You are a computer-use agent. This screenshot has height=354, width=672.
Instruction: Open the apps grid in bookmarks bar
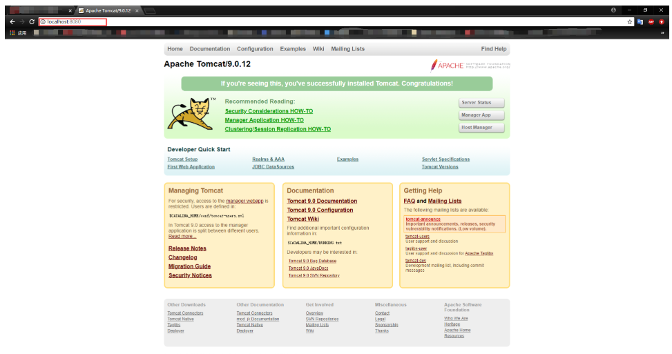12,32
